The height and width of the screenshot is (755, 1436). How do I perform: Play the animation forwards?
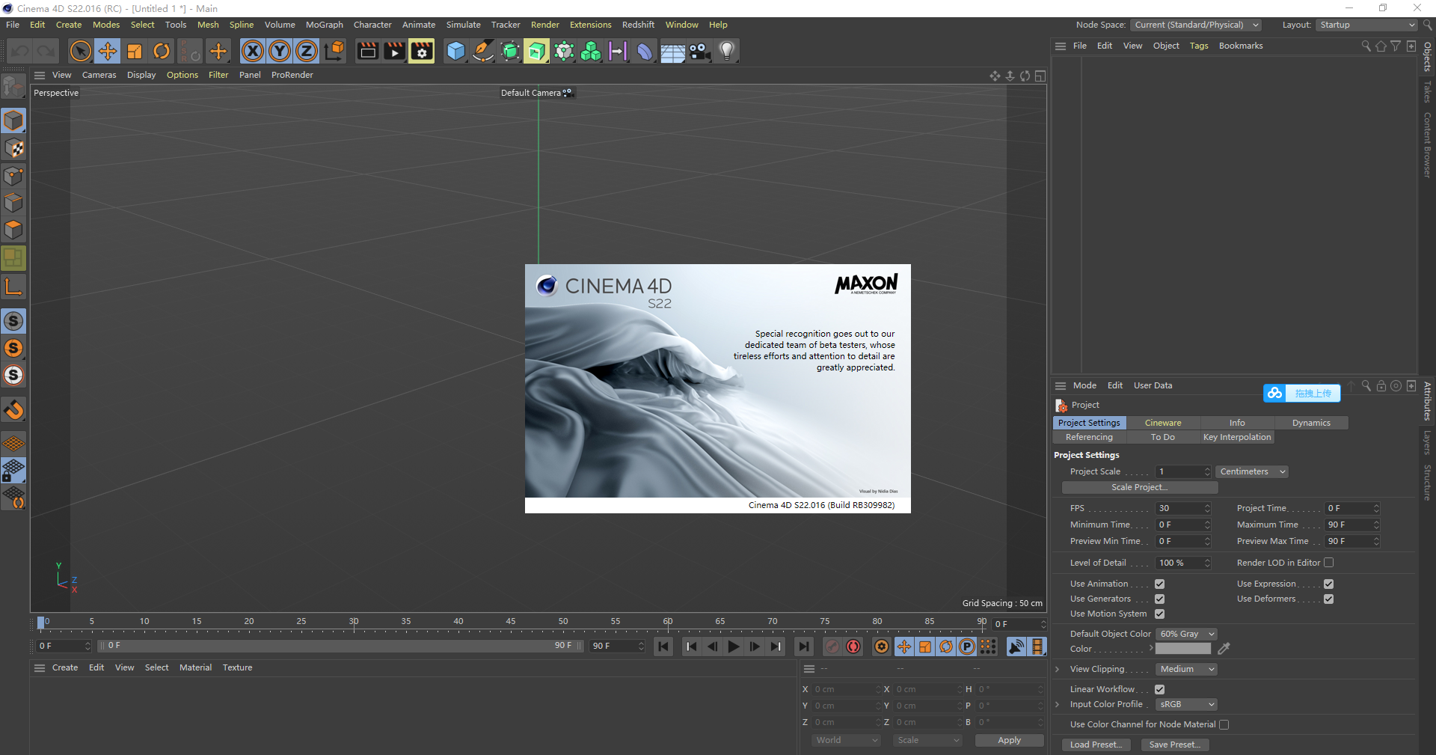point(734,647)
